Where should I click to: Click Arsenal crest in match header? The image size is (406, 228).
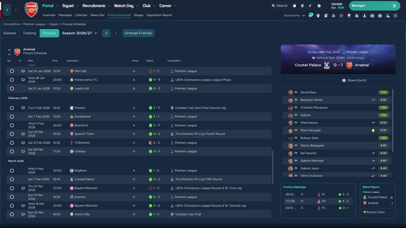pos(349,65)
